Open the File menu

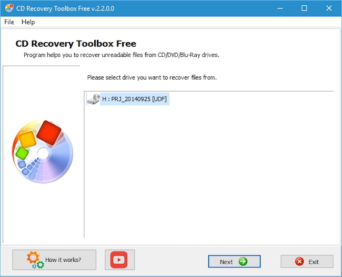9,22
